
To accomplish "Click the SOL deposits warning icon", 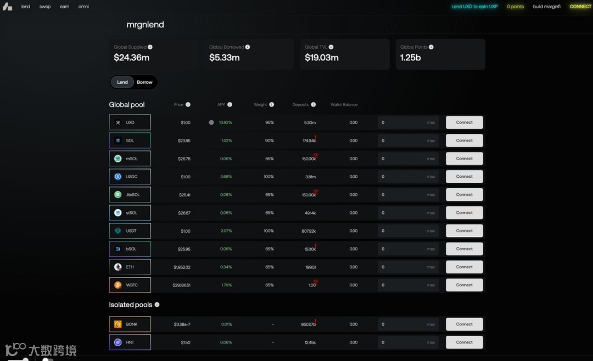I will coord(315,138).
